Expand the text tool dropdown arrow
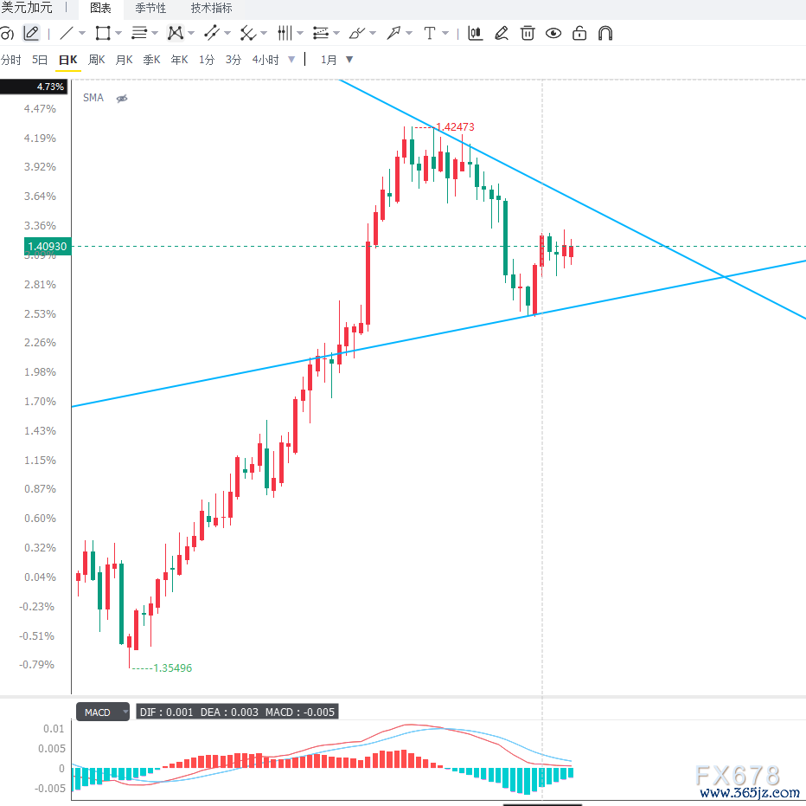The width and height of the screenshot is (806, 806). pos(445,34)
